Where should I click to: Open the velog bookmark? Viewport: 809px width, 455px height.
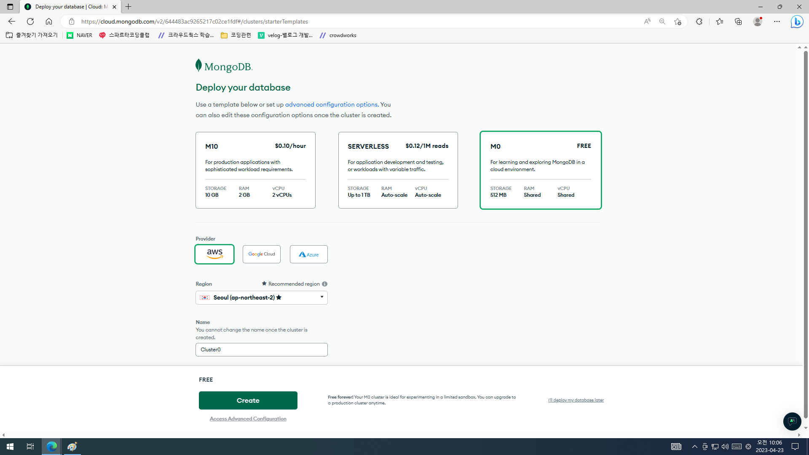point(285,35)
